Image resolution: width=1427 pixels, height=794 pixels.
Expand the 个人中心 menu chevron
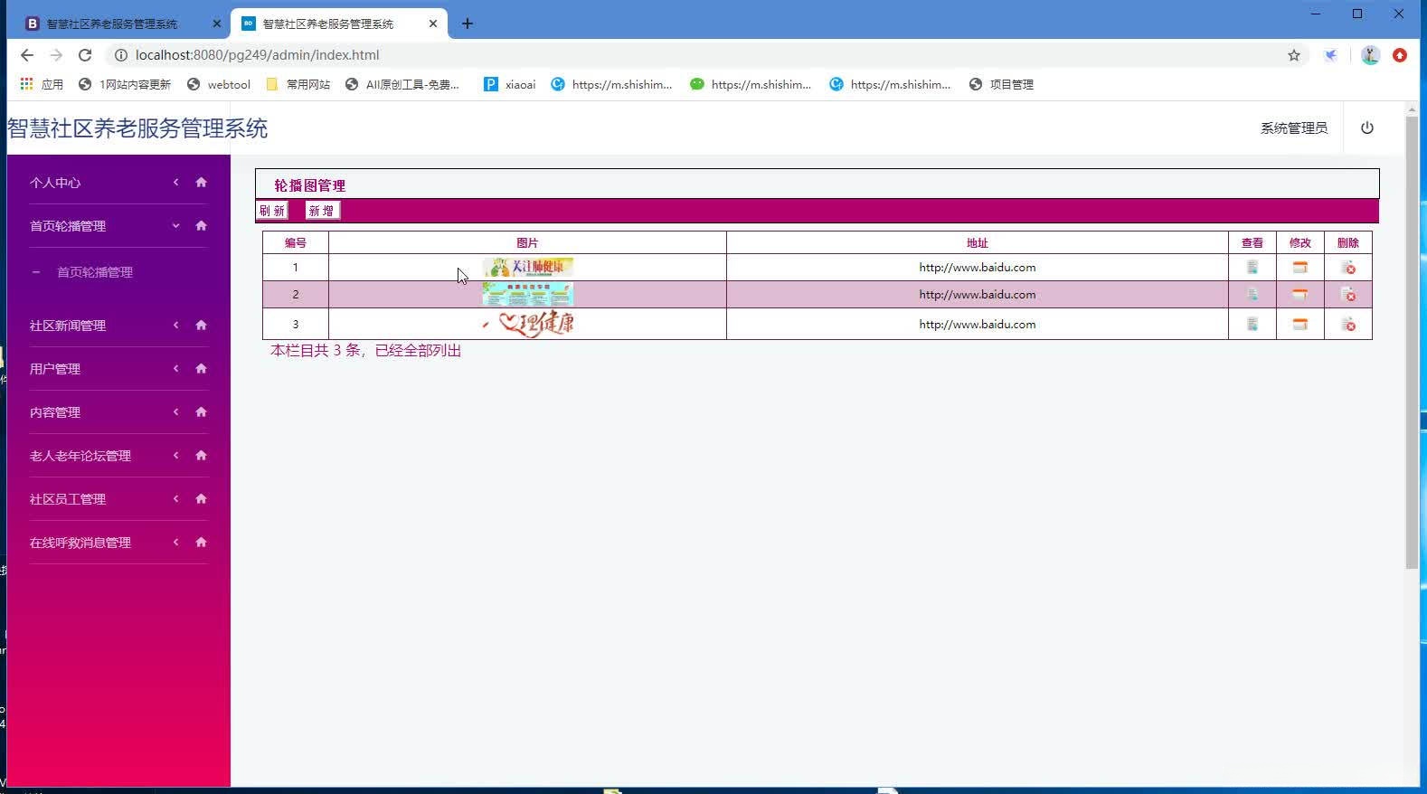click(x=176, y=183)
